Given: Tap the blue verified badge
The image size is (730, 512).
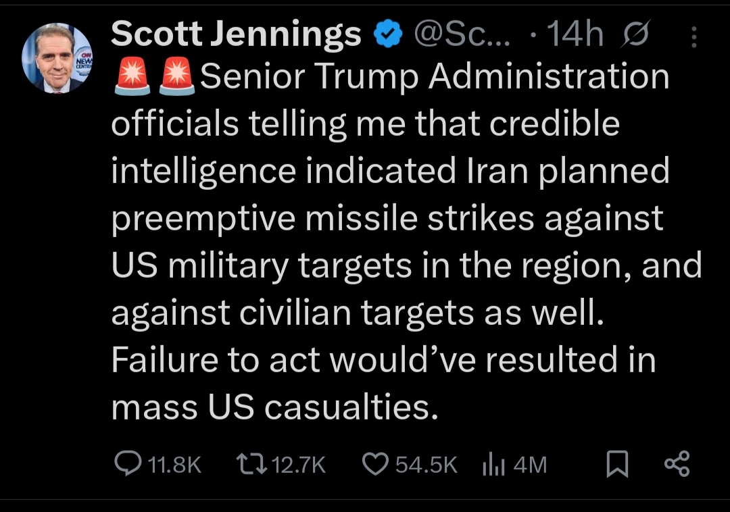Looking at the screenshot, I should [388, 34].
